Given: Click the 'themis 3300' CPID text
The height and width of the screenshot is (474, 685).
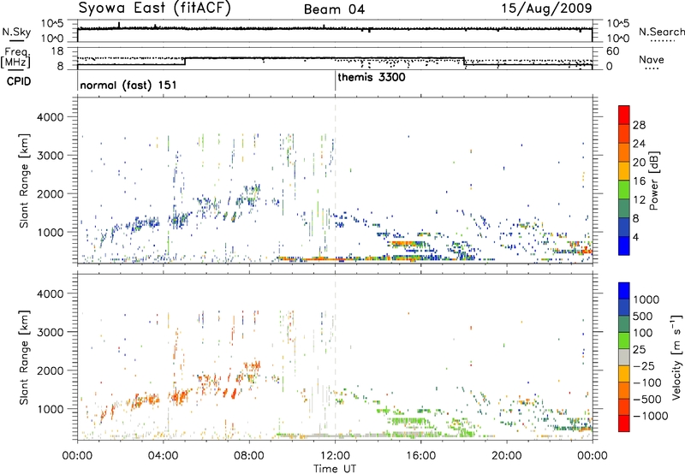Looking at the screenshot, I should point(372,77).
